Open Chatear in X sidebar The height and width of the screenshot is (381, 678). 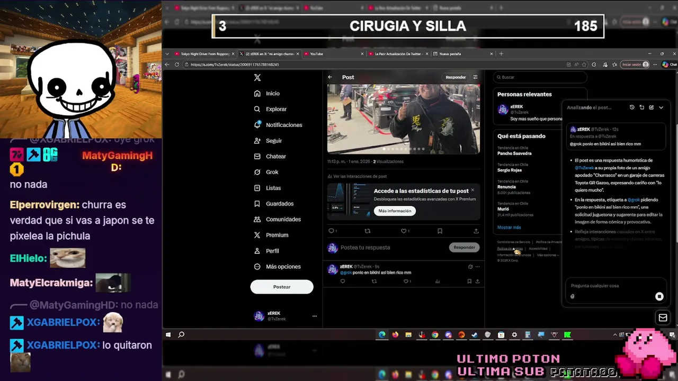270,156
